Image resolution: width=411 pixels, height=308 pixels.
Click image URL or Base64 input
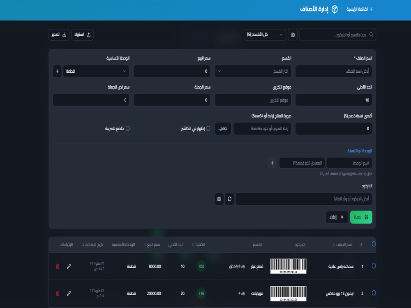tap(262, 129)
